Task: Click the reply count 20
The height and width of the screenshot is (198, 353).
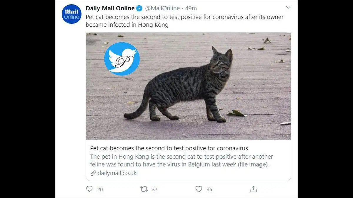Action: pyautogui.click(x=100, y=189)
